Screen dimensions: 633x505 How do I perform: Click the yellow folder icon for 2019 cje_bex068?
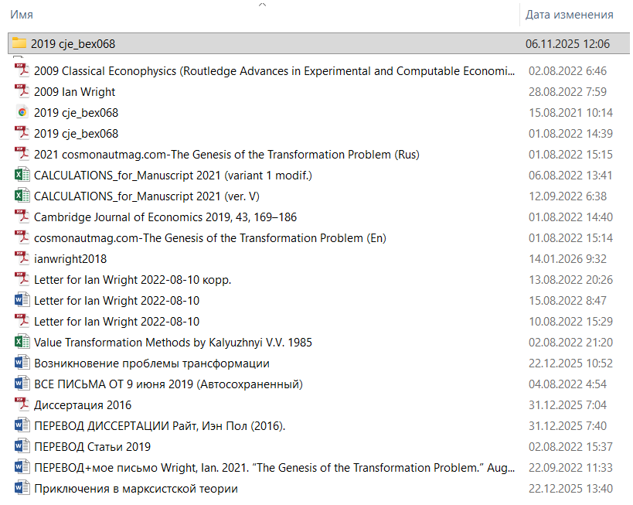(x=19, y=44)
